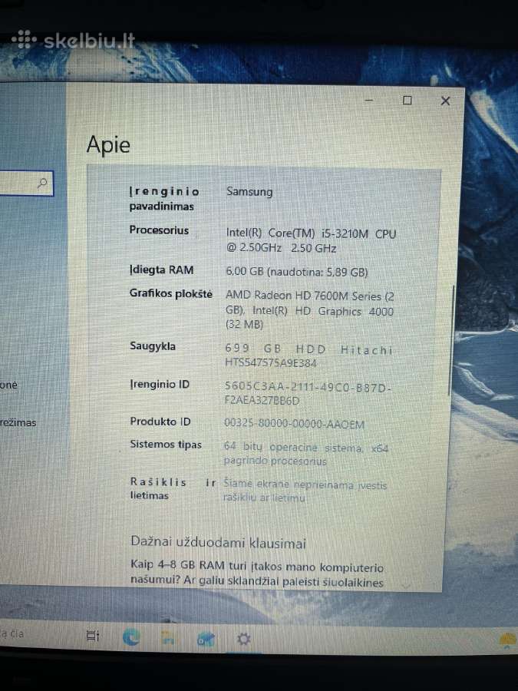Maximize the Settings window
Screen dimensions: 518x691
coord(407,101)
